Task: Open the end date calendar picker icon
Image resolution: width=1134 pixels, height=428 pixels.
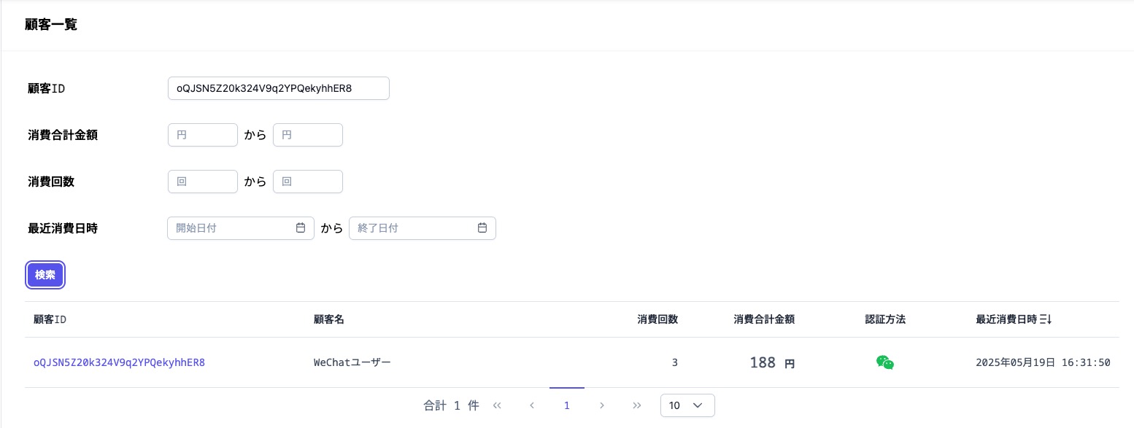Action: click(482, 228)
